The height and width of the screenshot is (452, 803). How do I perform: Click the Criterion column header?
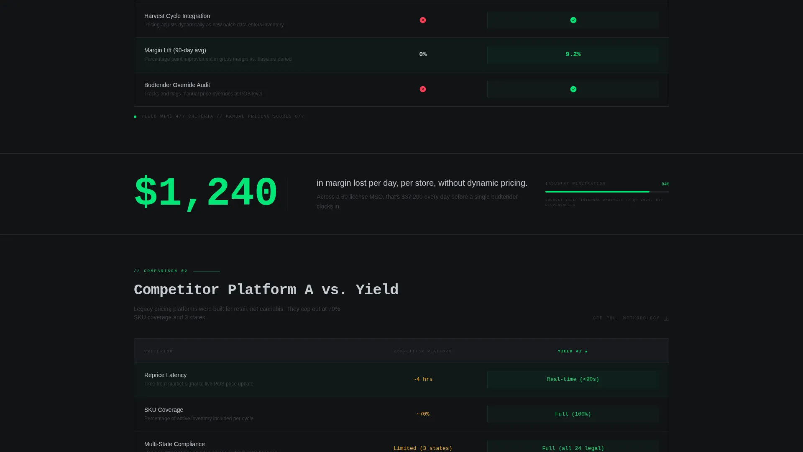coord(159,351)
